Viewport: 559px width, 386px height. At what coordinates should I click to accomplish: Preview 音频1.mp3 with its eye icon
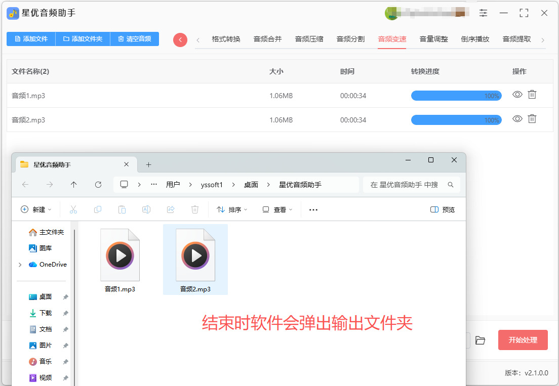[517, 95]
